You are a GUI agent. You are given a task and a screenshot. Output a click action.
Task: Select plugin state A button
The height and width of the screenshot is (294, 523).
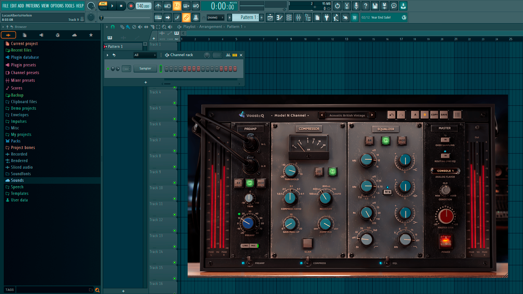point(415,114)
